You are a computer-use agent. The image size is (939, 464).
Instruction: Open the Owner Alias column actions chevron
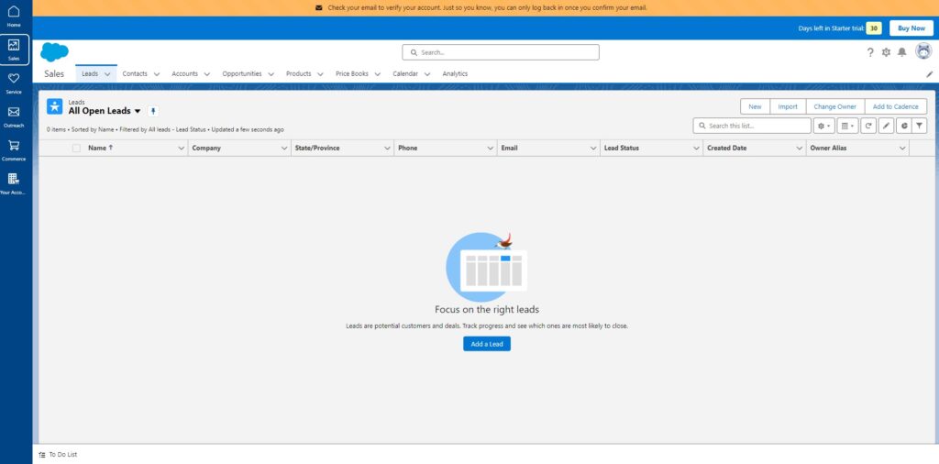902,148
